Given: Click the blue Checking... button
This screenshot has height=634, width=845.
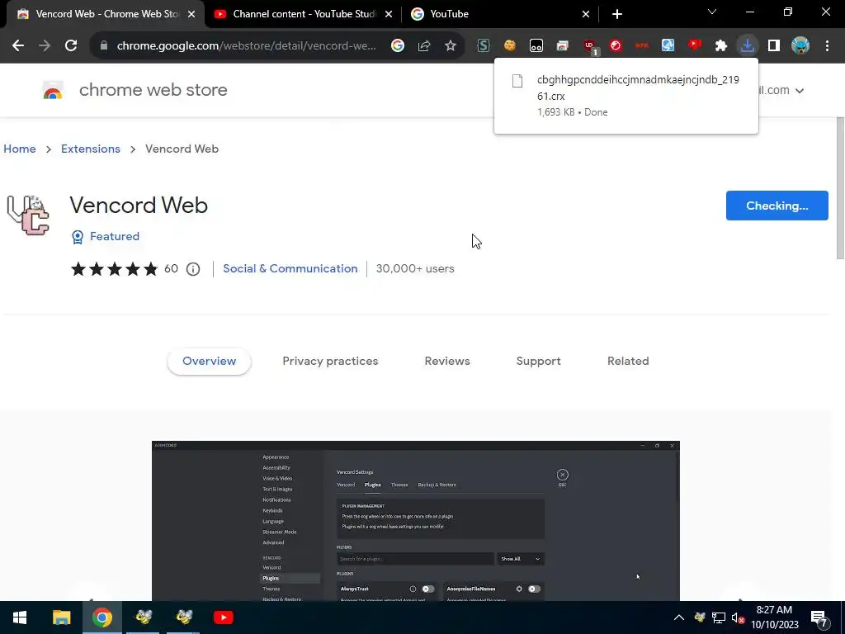Looking at the screenshot, I should 777,206.
